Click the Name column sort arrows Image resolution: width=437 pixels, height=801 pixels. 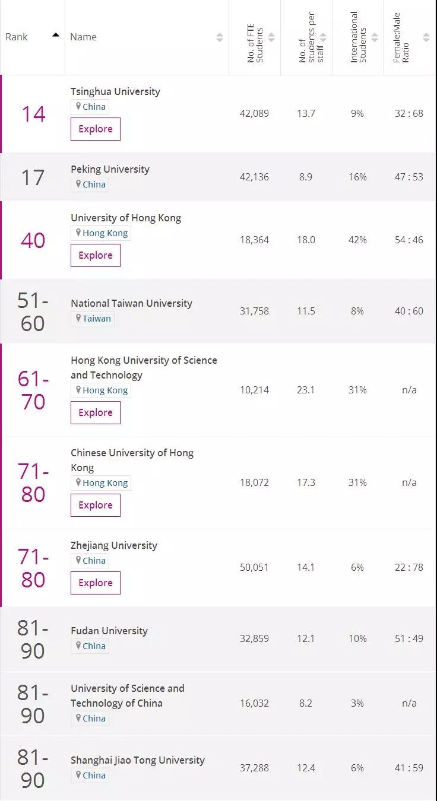pos(220,37)
